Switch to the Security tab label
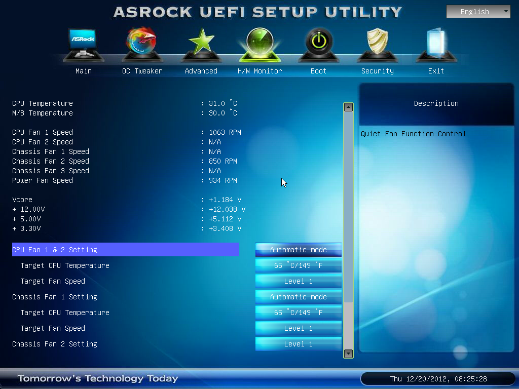Viewport: 519px width, 389px height. (377, 71)
